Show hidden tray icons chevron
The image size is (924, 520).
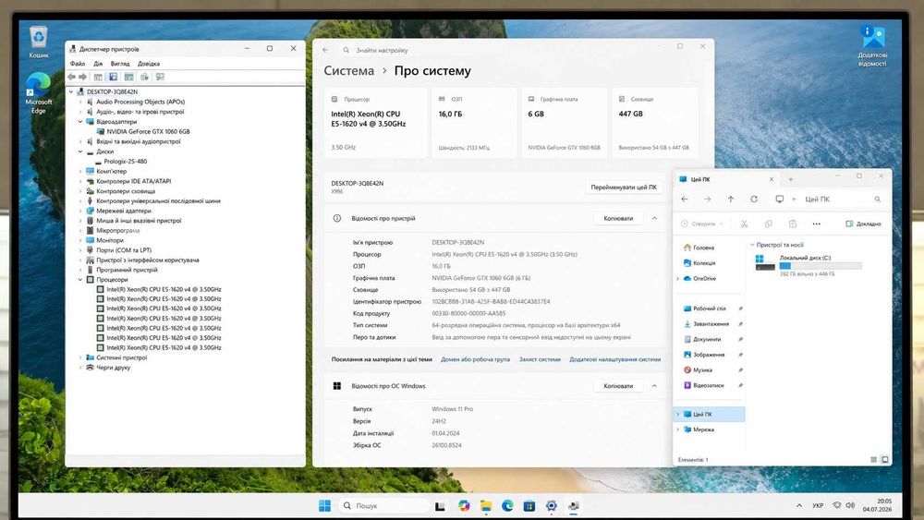point(799,505)
